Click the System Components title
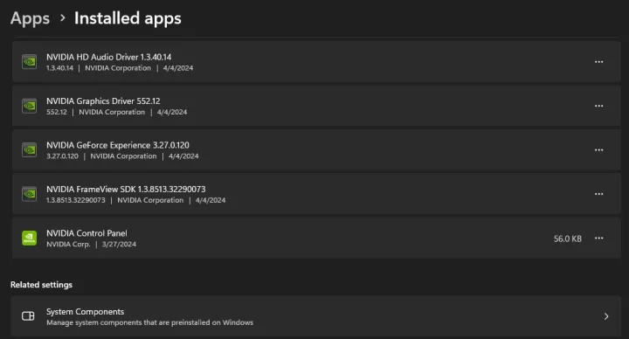Screen dimensions: 629x339 [x=85, y=312]
